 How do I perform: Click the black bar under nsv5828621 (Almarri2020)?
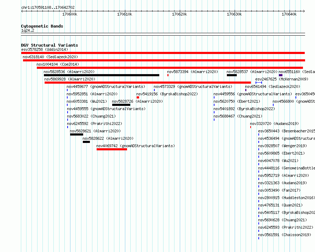(76, 134)
